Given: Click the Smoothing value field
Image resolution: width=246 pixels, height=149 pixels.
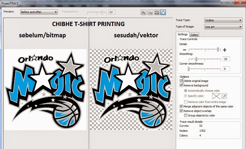Looking at the screenshot, I should coord(226,59).
